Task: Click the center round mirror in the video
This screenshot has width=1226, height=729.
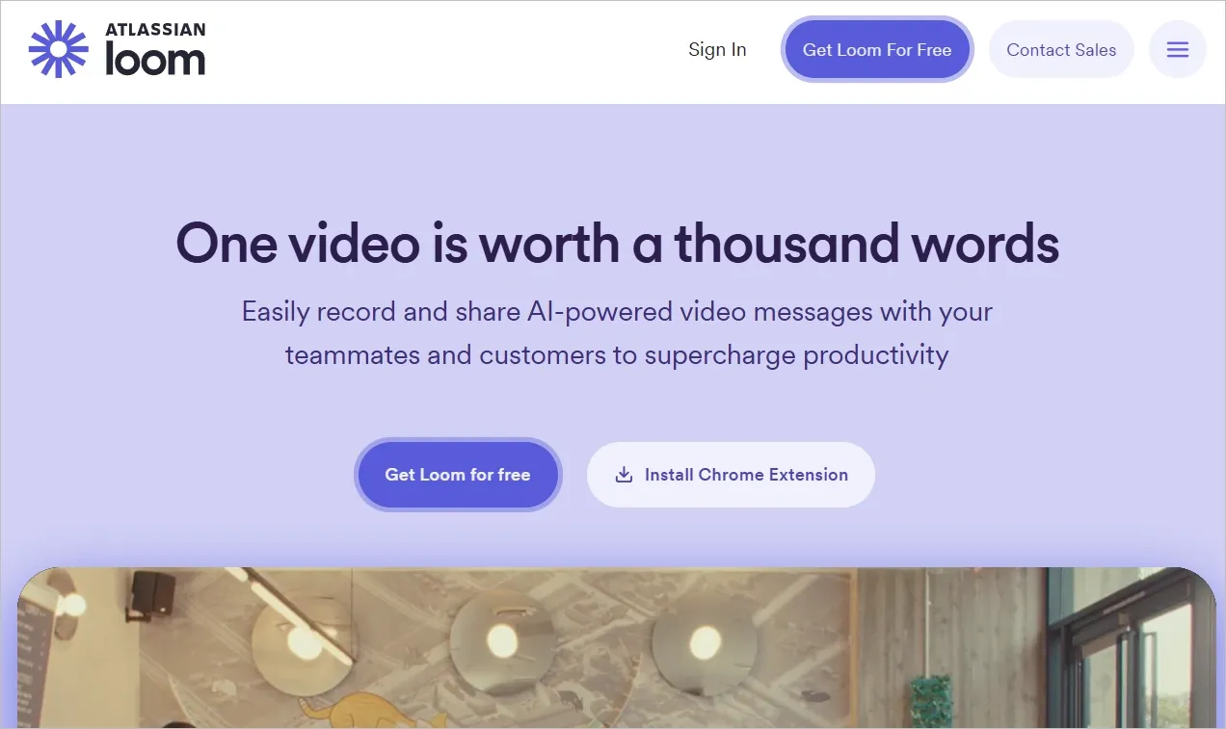Action: 502,641
